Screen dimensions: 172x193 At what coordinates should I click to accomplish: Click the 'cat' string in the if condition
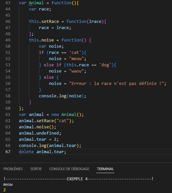coord(75,53)
